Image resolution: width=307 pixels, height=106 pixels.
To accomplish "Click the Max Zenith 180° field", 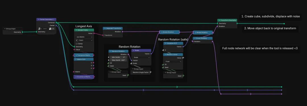I will tap(119, 60).
